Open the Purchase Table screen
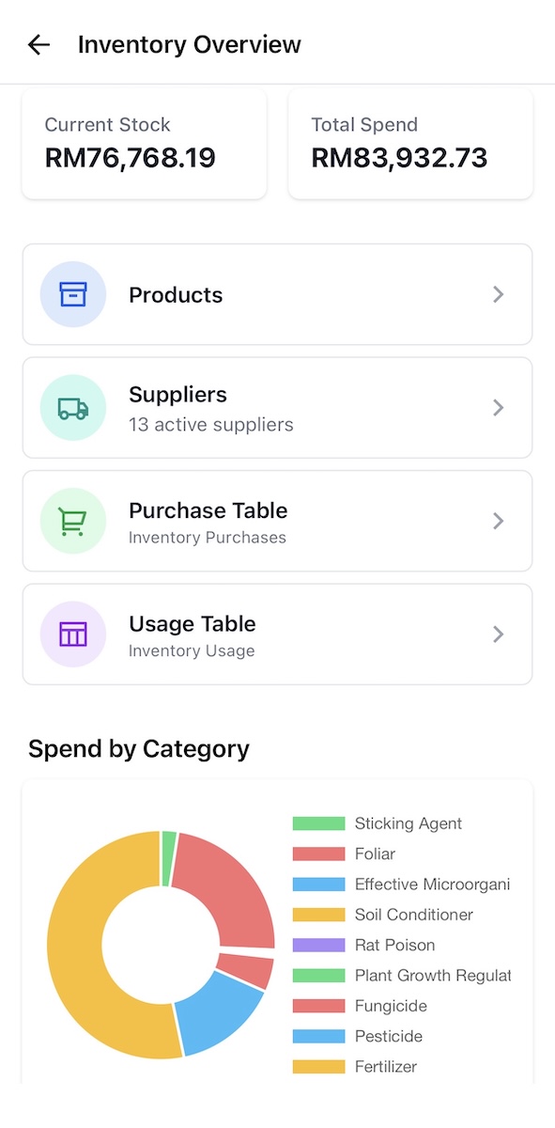Screen dimensions: 555x1128 click(277, 521)
